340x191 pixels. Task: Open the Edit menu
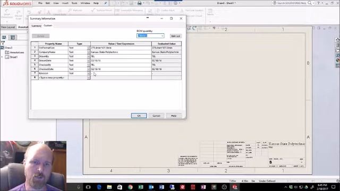(48, 3)
